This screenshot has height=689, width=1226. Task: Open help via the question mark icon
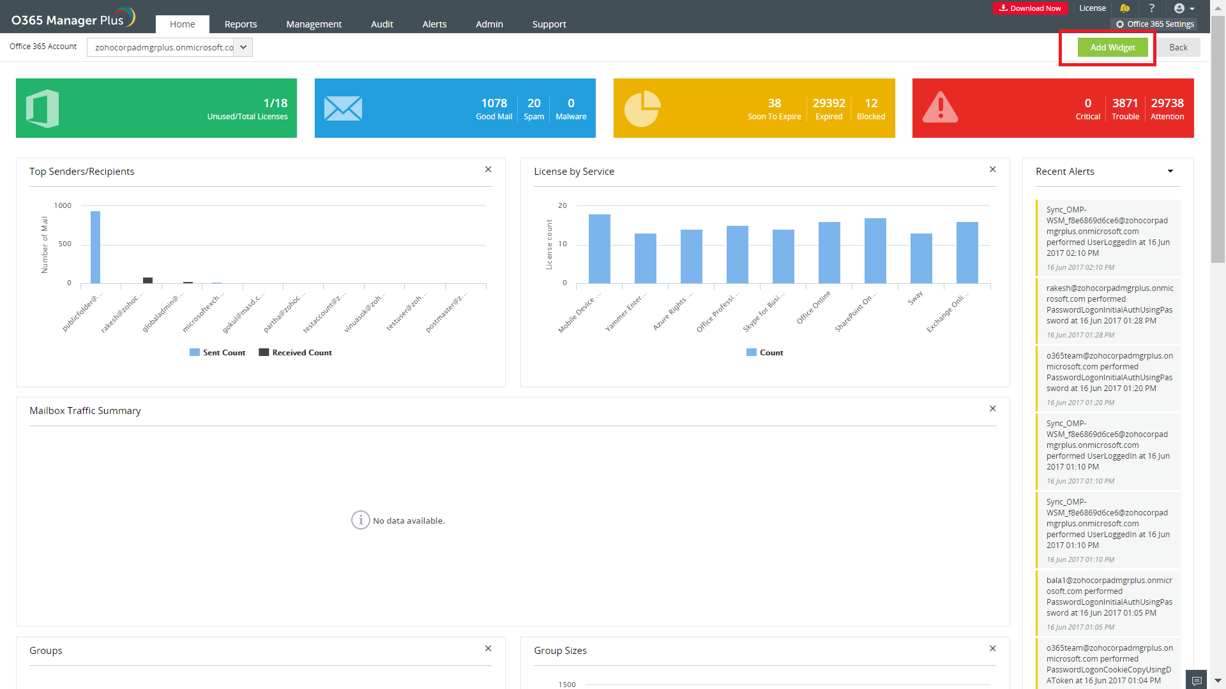click(1152, 8)
